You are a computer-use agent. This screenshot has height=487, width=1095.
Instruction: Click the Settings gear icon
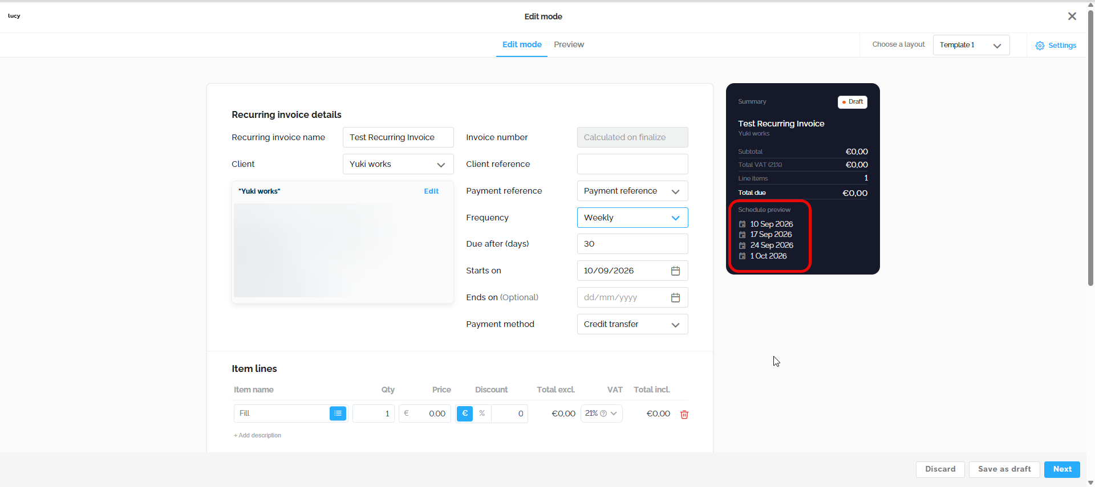(x=1040, y=46)
